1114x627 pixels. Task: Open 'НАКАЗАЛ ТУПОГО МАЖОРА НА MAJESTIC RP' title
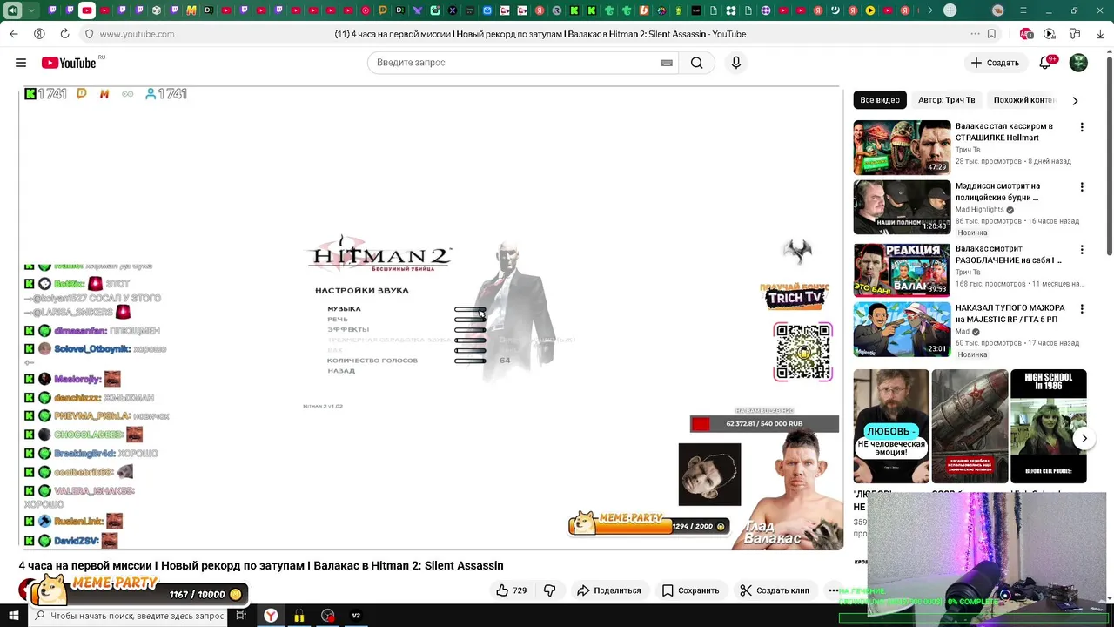tap(1010, 313)
